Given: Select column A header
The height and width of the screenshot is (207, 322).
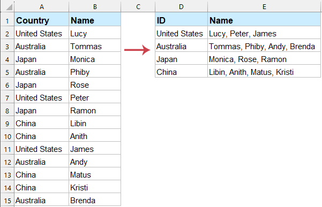Looking at the screenshot, I should point(42,7).
